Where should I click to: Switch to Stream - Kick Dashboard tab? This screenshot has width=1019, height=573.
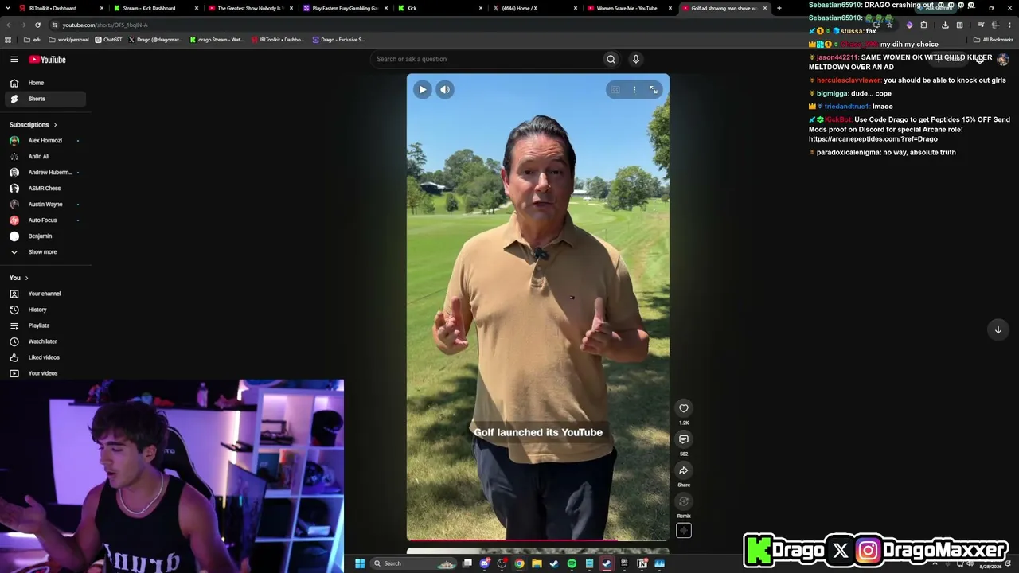pos(154,8)
